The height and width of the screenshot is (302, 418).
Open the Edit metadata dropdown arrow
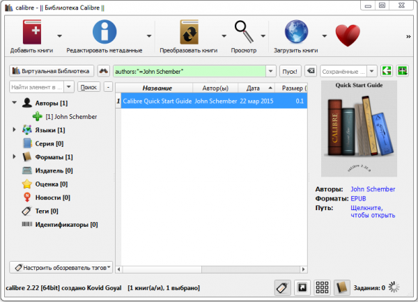tap(149, 35)
